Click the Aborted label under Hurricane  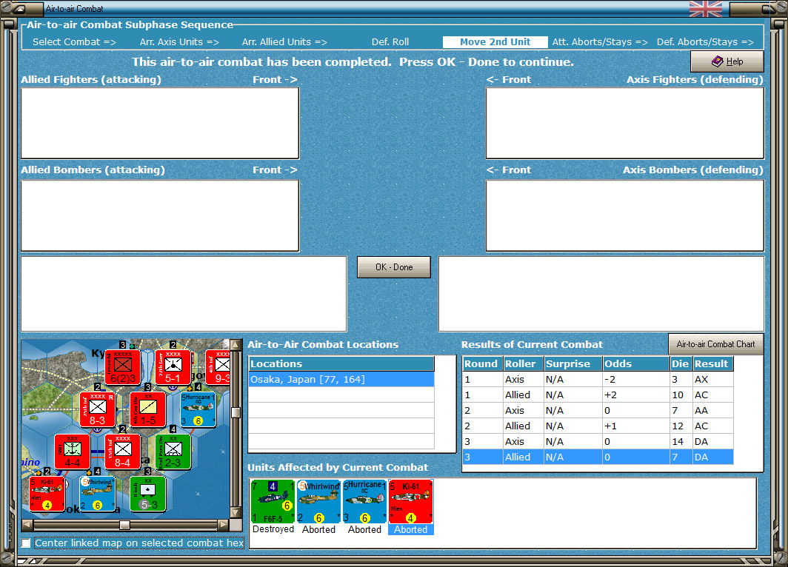(365, 529)
